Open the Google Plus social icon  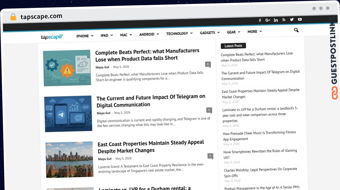point(268,20)
